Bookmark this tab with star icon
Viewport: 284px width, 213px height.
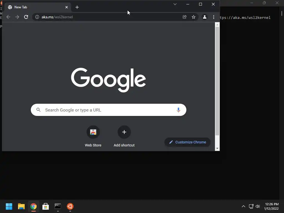pyautogui.click(x=194, y=17)
